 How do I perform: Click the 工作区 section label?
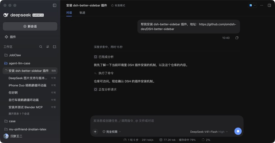coord(8,47)
